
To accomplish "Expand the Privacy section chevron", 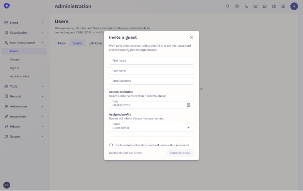I will [42, 127].
